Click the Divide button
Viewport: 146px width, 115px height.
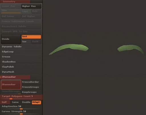pos(11,39)
